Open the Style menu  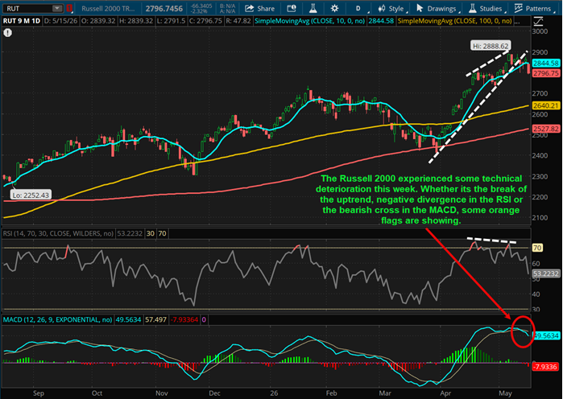[x=392, y=9]
